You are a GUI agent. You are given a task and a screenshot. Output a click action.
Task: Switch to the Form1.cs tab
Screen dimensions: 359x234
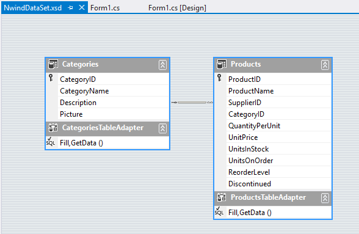point(105,8)
